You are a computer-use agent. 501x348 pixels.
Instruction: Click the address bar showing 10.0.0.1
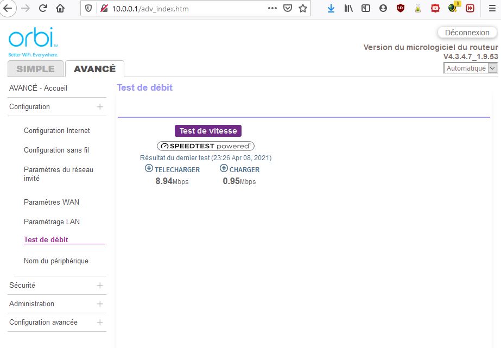(x=179, y=9)
